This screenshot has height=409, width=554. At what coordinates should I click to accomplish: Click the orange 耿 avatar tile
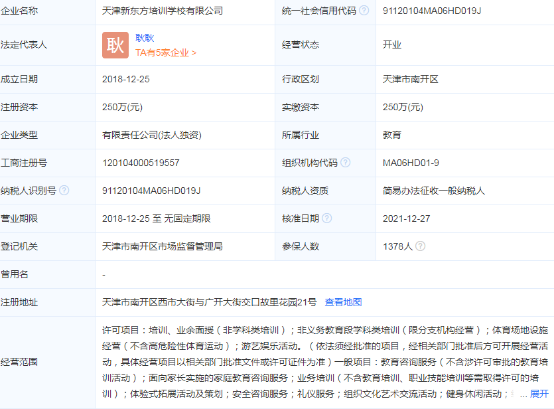pyautogui.click(x=115, y=45)
